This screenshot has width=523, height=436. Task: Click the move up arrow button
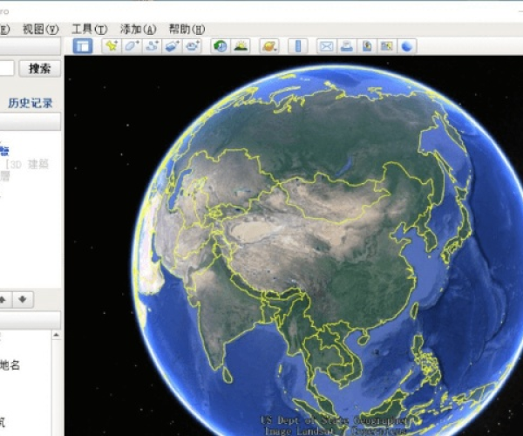pos(4,300)
